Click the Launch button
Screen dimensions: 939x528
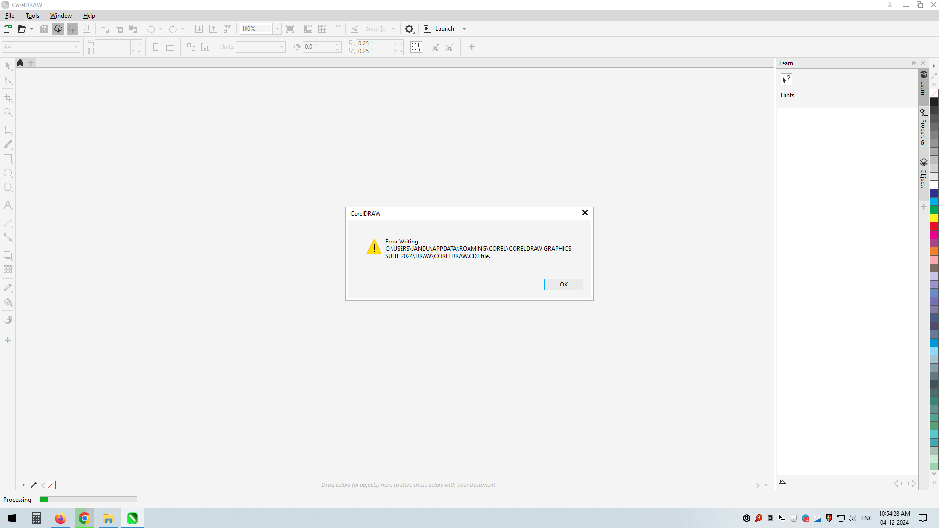pos(439,29)
